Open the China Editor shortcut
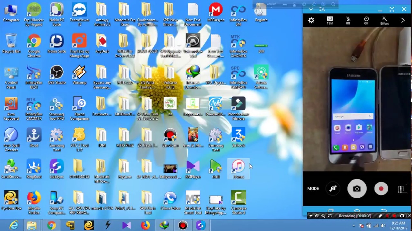412x231 pixels. click(170, 200)
